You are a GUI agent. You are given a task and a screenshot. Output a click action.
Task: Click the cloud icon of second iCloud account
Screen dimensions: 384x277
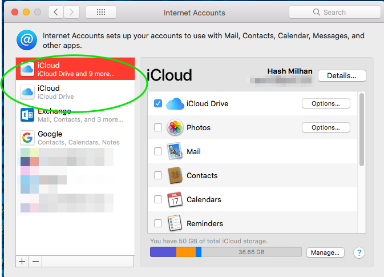[27, 92]
